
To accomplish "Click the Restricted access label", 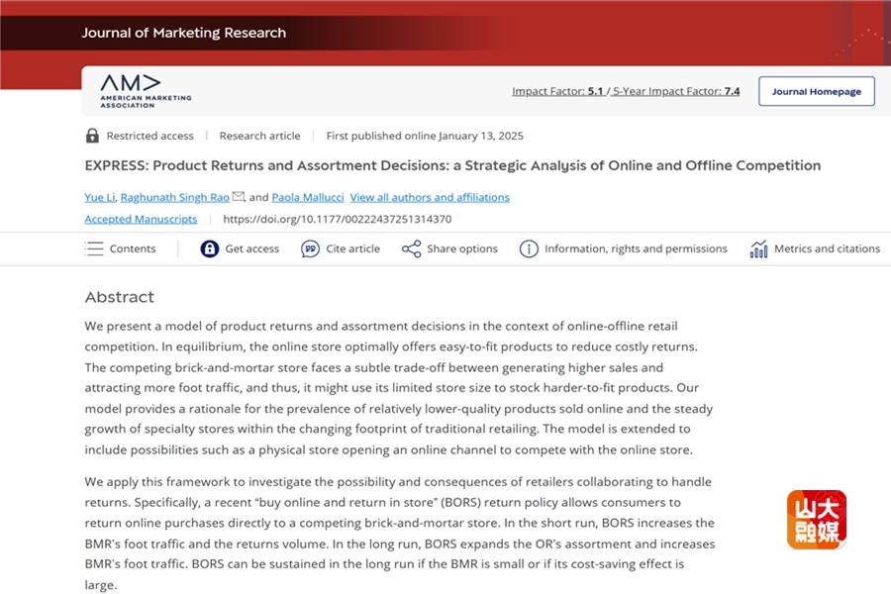I will point(150,136).
